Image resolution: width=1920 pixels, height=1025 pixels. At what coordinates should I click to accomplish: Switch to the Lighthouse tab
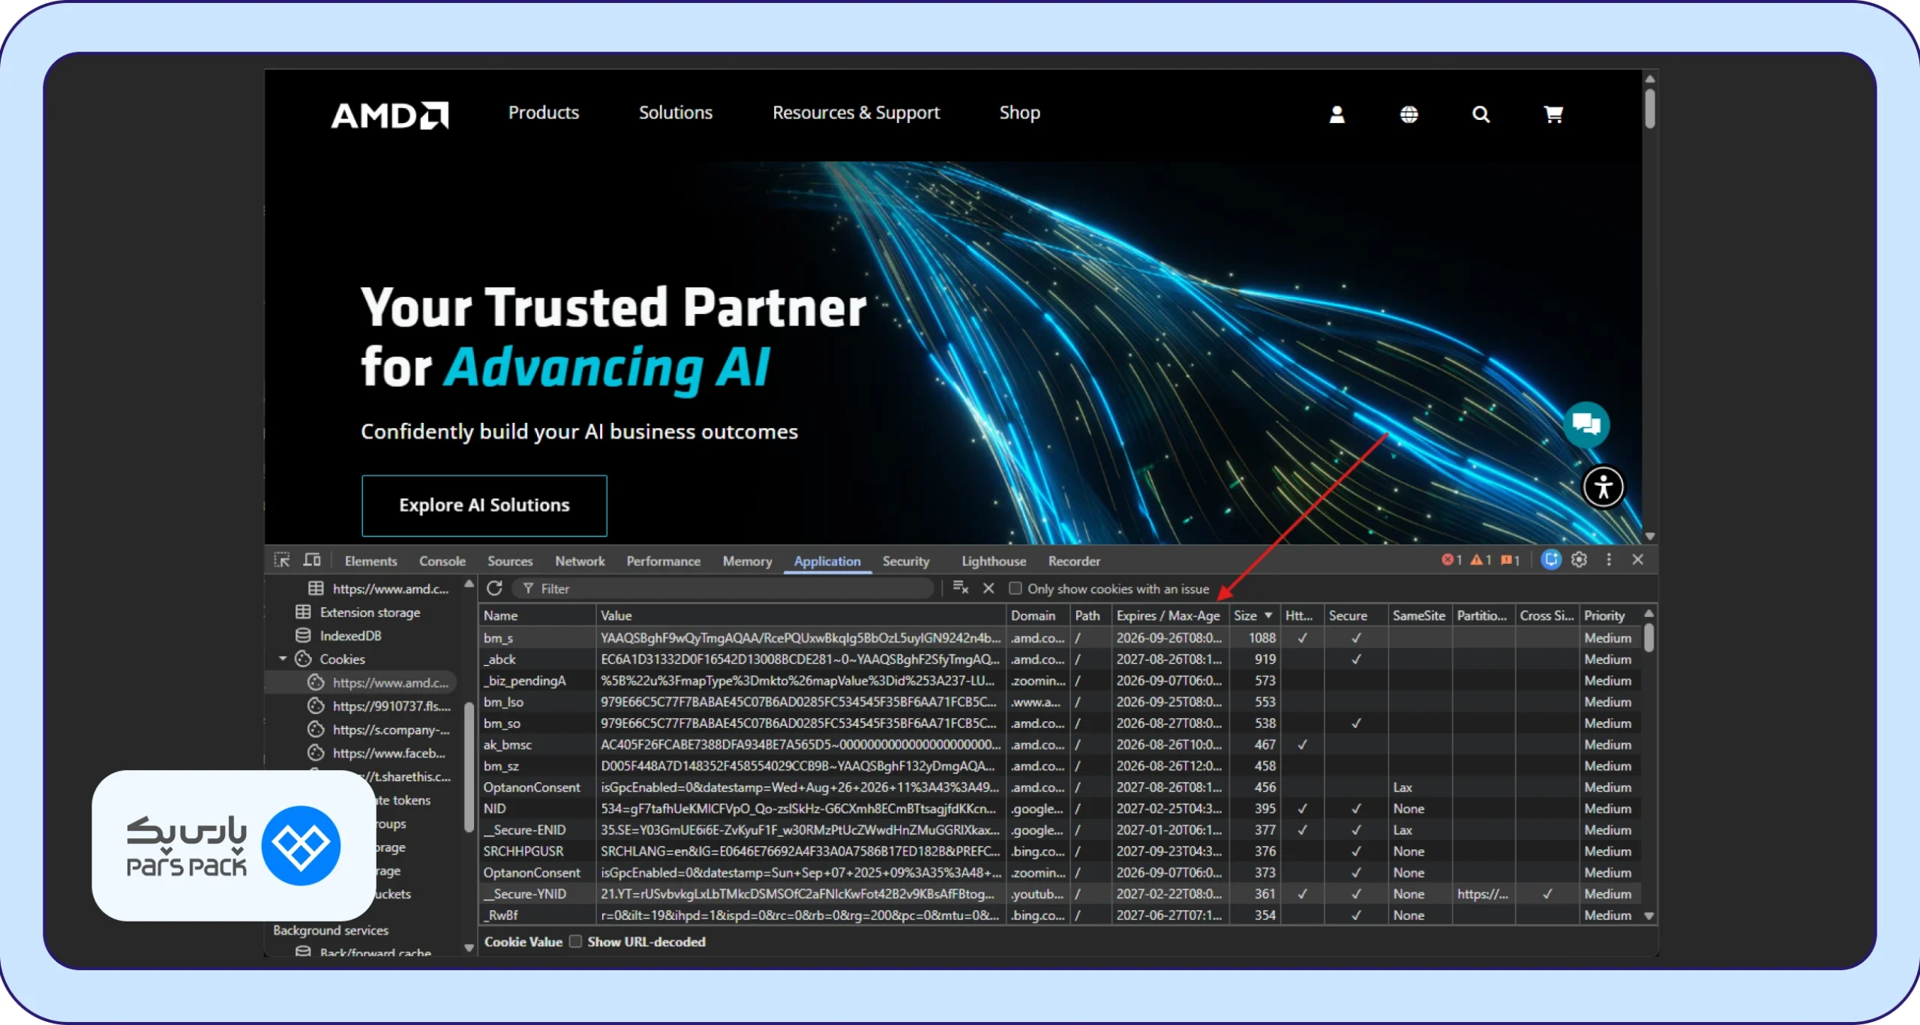pyautogui.click(x=994, y=561)
